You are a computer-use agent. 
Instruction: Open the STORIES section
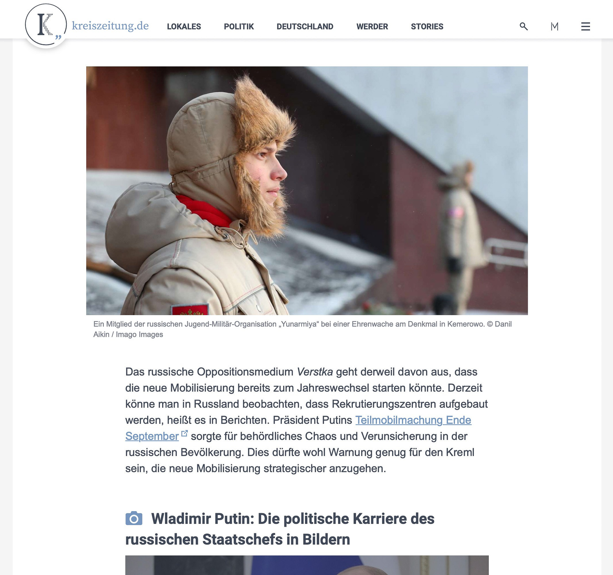427,26
